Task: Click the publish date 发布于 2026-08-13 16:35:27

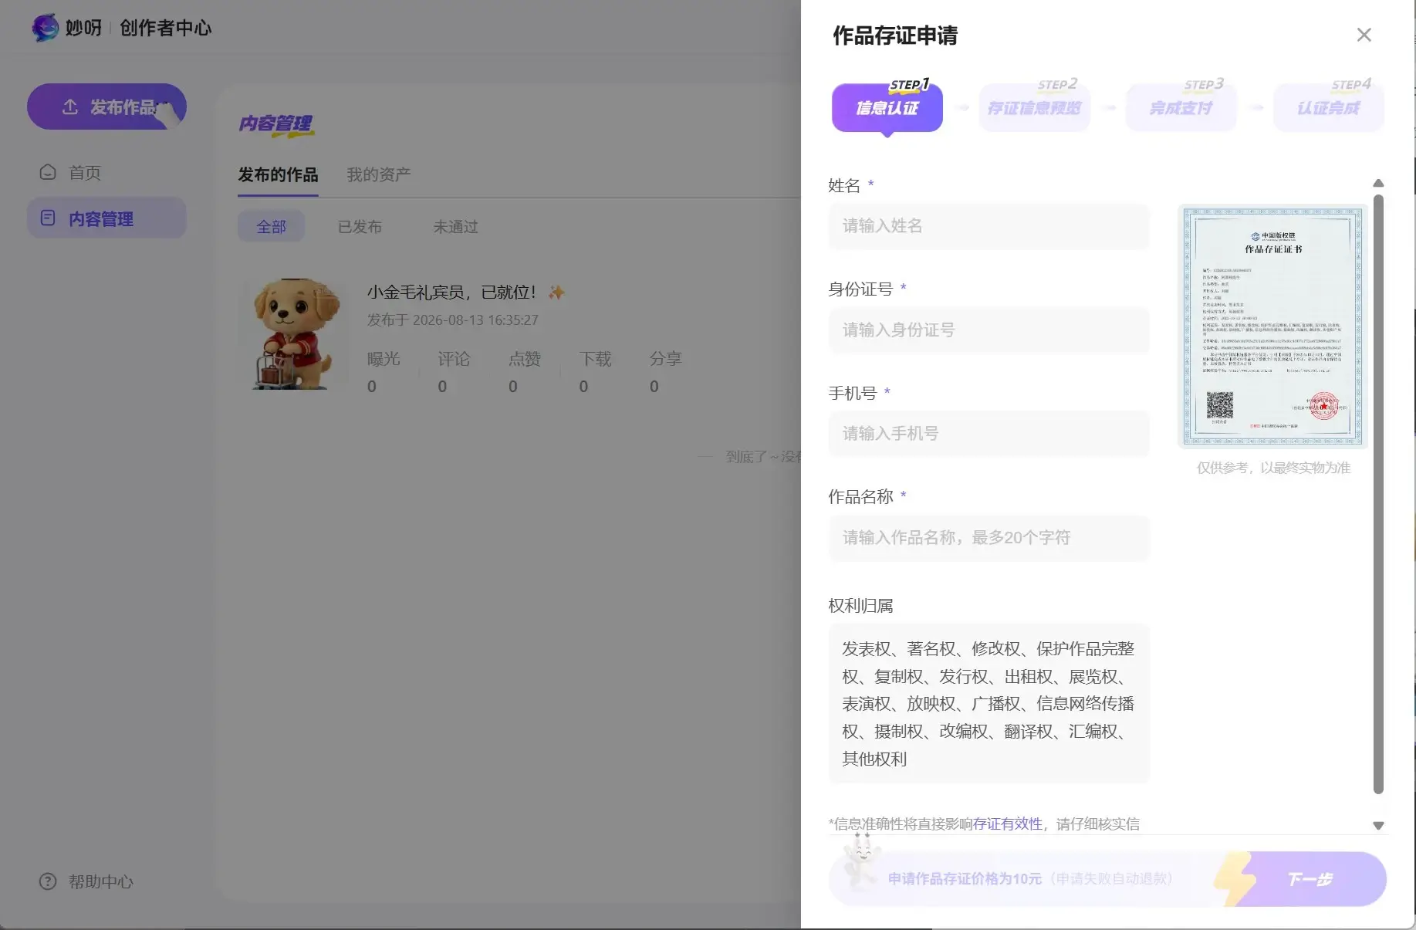Action: click(x=453, y=320)
